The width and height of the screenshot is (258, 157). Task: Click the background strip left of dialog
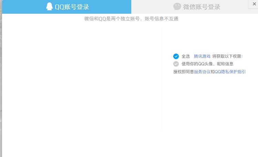tap(1, 86)
